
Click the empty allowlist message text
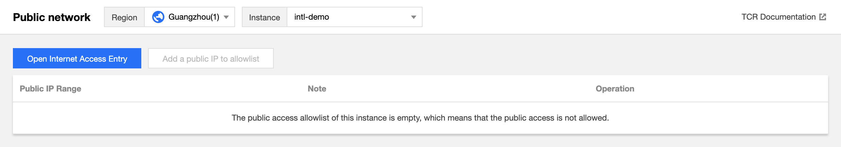tap(420, 118)
